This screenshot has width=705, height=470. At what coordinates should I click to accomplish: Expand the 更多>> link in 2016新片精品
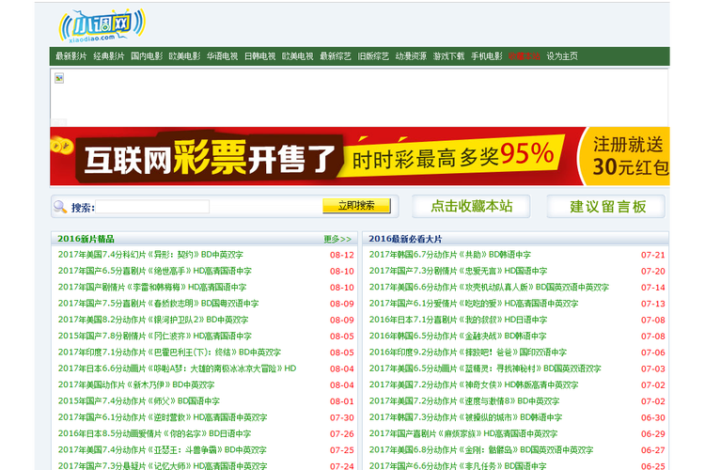(x=337, y=239)
